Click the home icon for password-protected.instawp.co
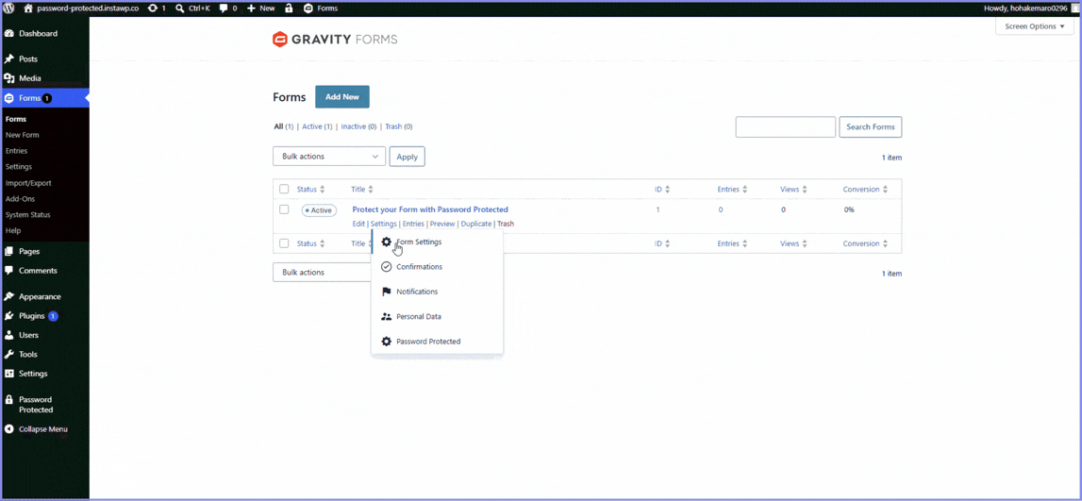Screen dimensions: 1082x501 point(28,8)
